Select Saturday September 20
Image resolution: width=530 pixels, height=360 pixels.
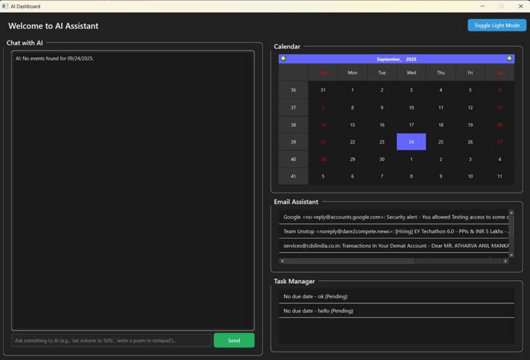coord(500,125)
